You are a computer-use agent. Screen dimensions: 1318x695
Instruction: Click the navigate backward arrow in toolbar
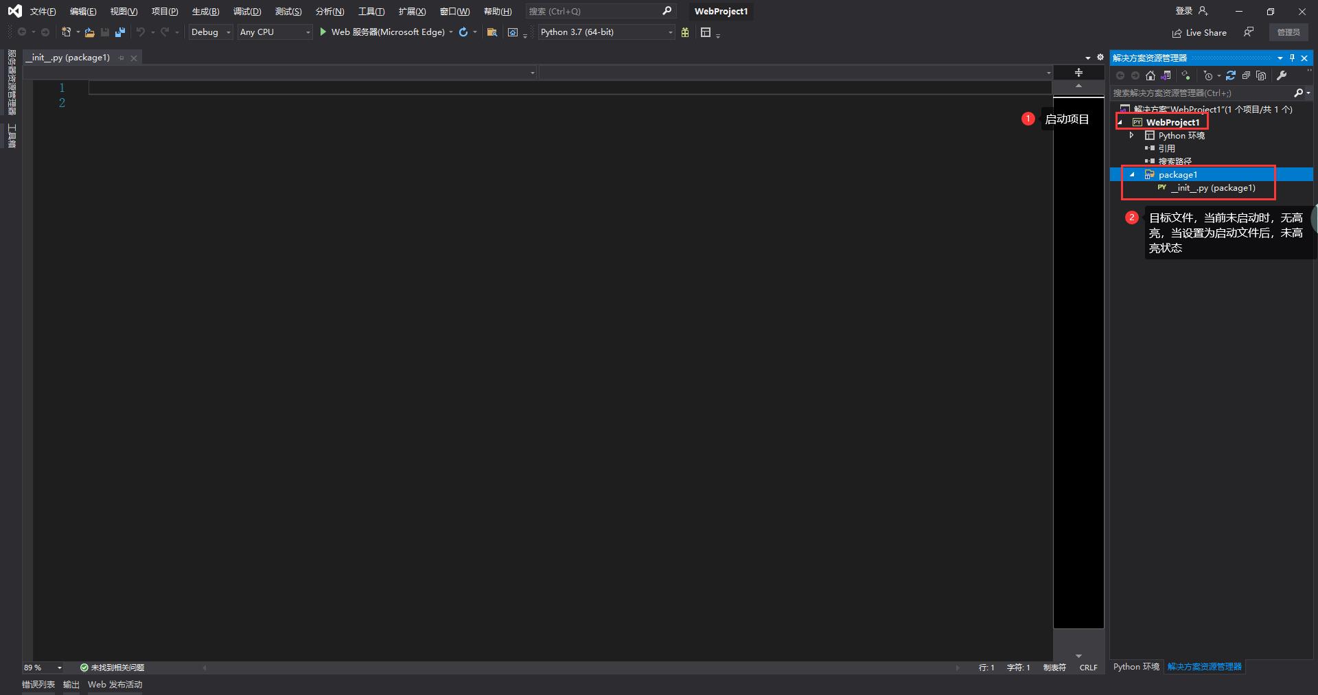(22, 32)
